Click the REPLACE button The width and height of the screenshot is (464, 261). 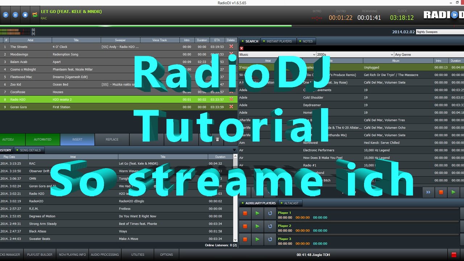112,140
